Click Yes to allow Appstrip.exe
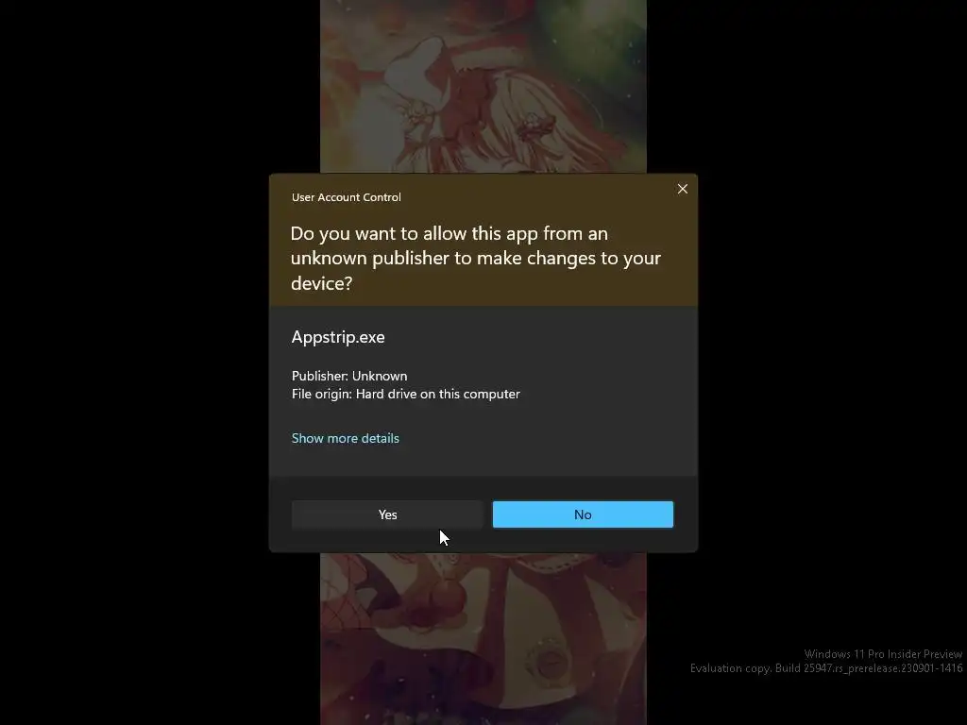The height and width of the screenshot is (725, 967). point(387,514)
